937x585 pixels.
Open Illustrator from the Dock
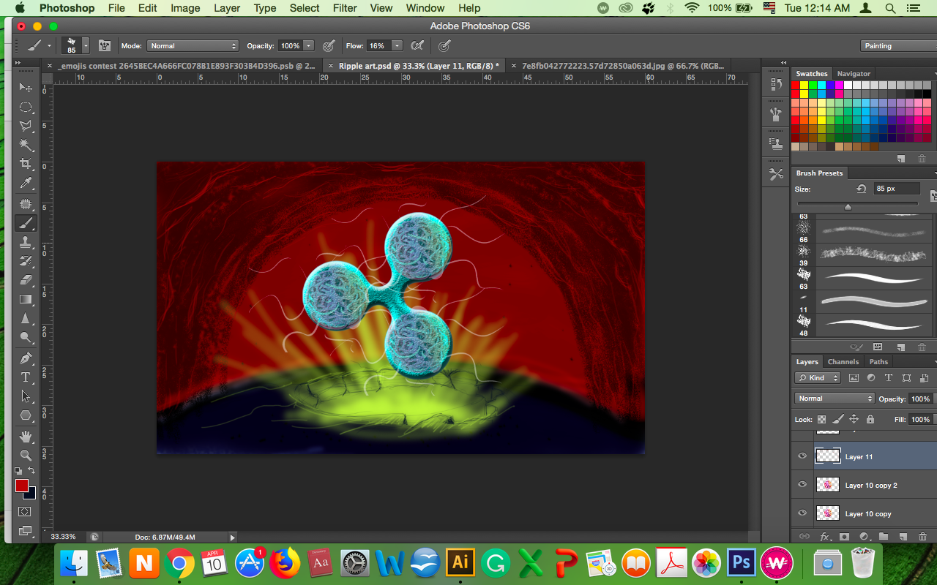tap(460, 562)
